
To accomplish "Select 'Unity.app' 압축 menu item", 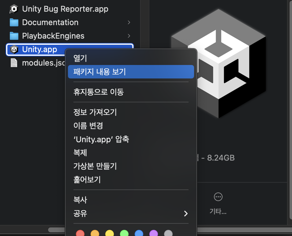I will pos(131,139).
